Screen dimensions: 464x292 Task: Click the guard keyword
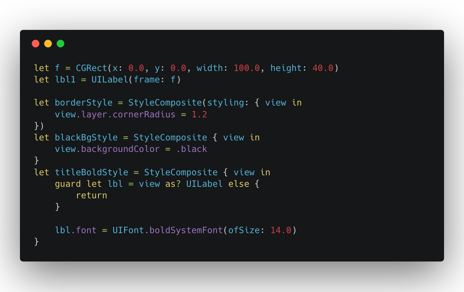68,184
